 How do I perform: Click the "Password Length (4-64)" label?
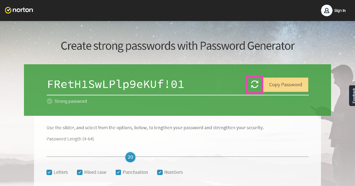tap(70, 139)
